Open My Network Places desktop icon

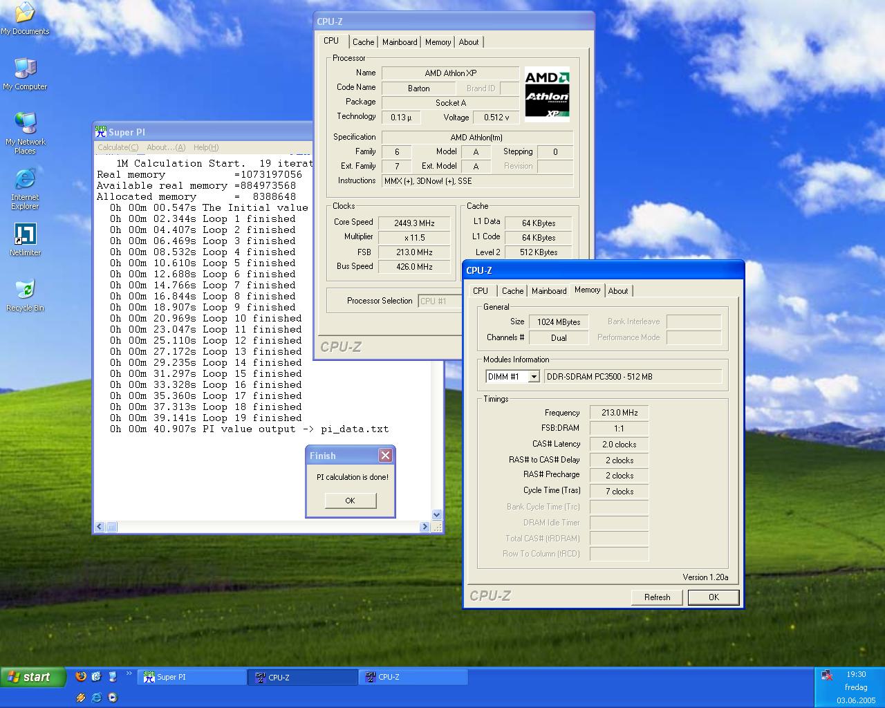(25, 133)
